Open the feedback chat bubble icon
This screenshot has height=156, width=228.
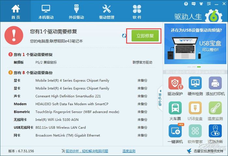pyautogui.click(x=193, y=4)
